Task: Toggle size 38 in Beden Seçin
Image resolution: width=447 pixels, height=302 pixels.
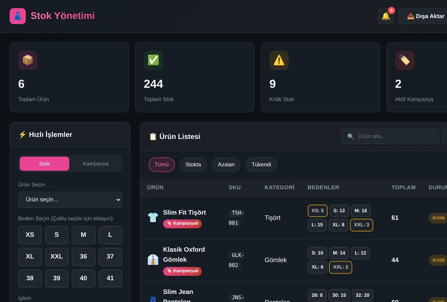Action: point(30,278)
